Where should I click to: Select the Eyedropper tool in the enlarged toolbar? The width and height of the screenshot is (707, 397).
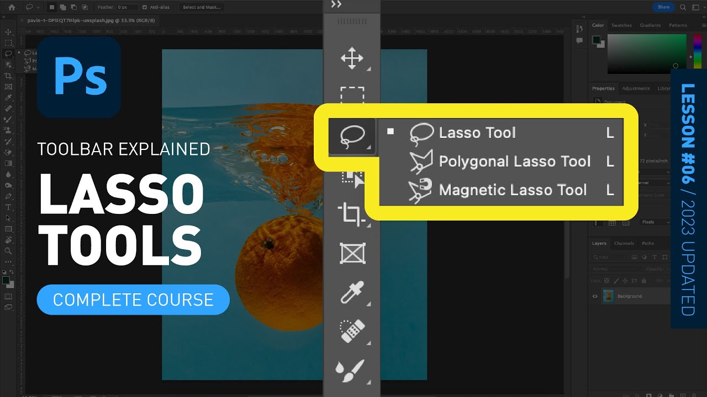click(352, 293)
